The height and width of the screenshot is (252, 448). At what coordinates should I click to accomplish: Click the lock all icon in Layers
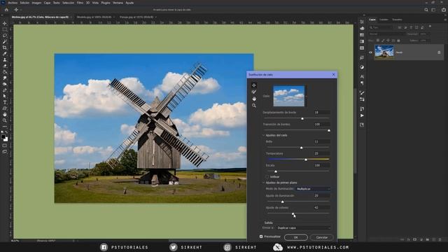click(x=398, y=41)
